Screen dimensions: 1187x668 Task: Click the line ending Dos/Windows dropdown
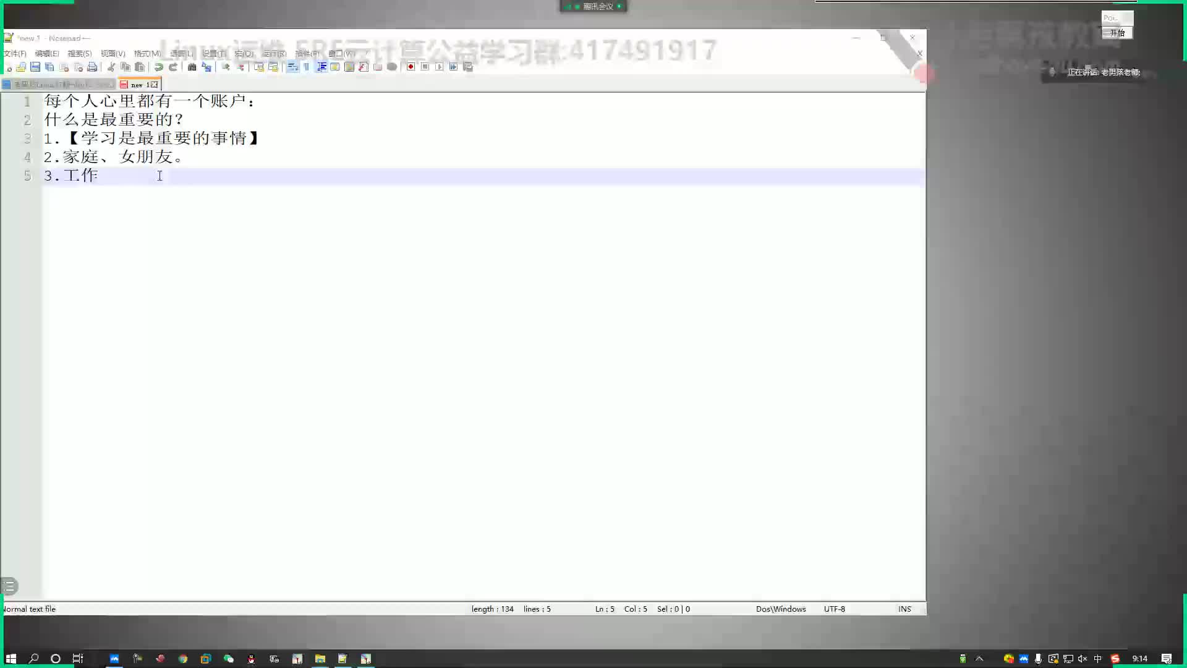pos(780,609)
